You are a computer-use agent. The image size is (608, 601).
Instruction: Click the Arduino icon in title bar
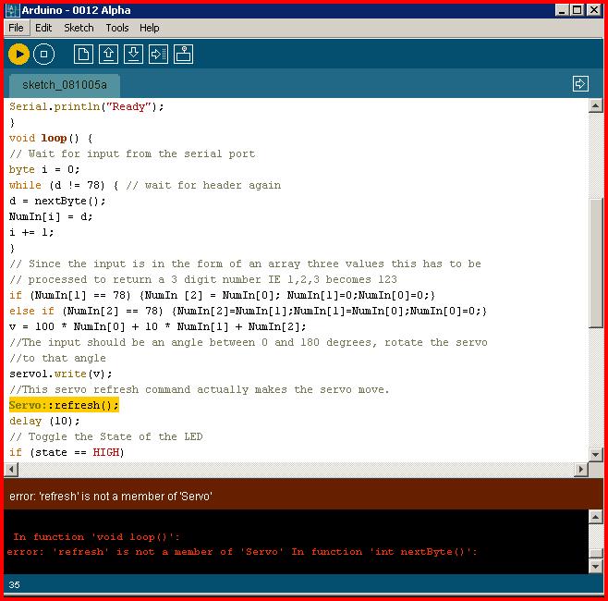[12, 10]
